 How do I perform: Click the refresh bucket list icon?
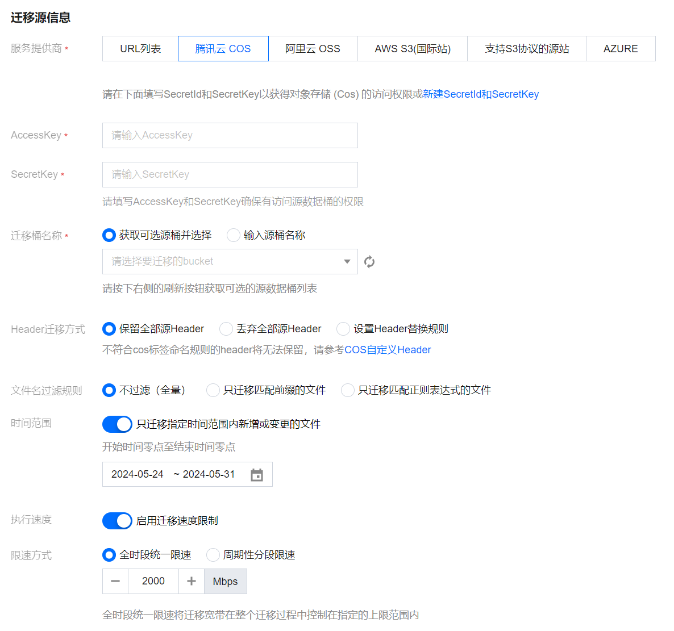[x=369, y=262]
